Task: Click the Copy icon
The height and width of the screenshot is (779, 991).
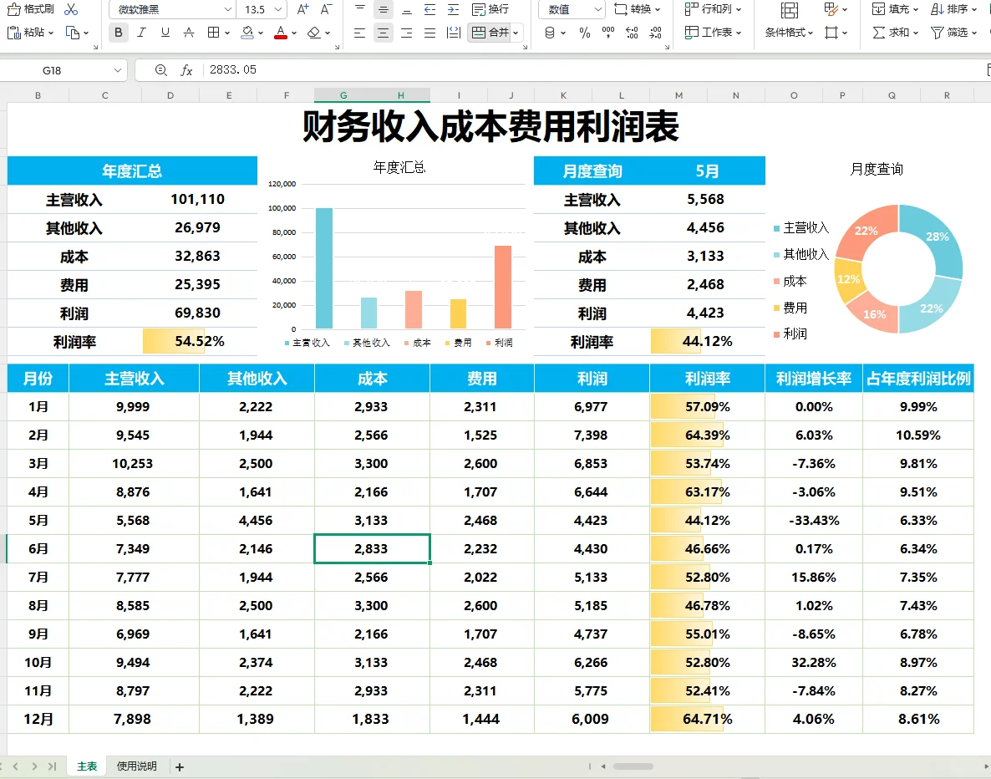Action: tap(73, 33)
